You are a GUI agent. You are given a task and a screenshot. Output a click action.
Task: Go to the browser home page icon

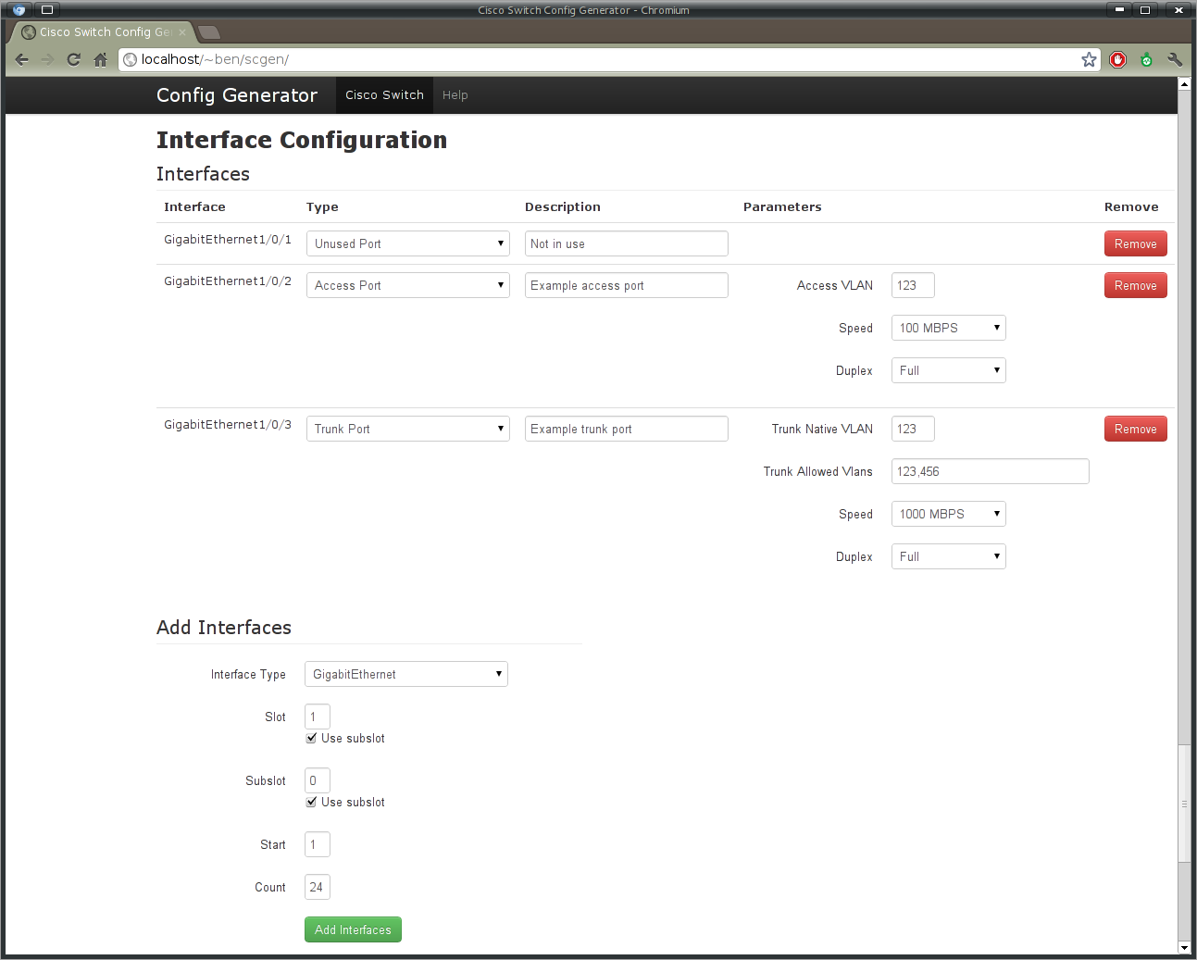pyautogui.click(x=101, y=59)
